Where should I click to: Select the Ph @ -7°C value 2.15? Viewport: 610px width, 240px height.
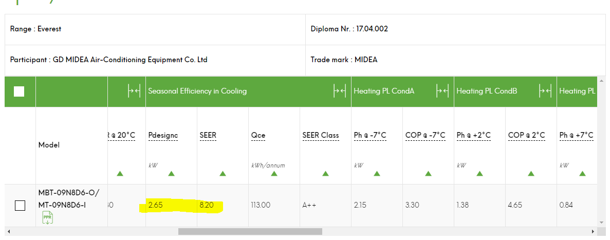(360, 205)
